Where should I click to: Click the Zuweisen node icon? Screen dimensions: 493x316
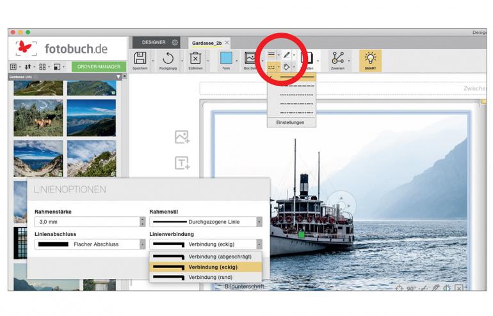pyautogui.click(x=337, y=58)
